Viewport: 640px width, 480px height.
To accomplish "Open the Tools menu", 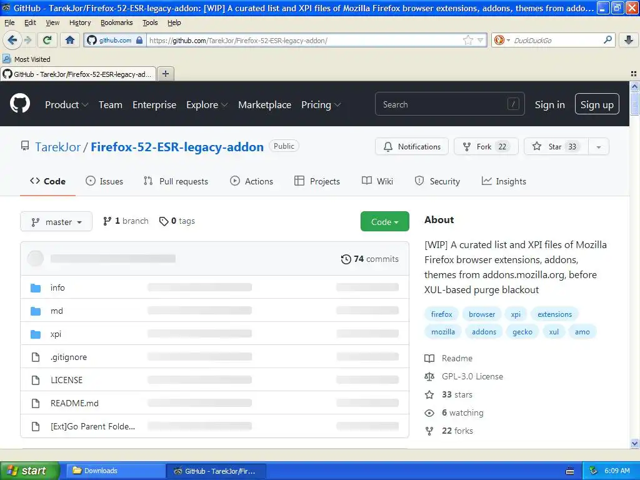I will pos(150,22).
